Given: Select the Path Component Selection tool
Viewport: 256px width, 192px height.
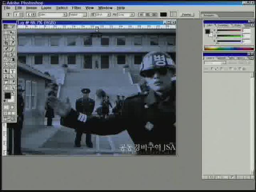Looking at the screenshot, I should pyautogui.click(x=6, y=71).
